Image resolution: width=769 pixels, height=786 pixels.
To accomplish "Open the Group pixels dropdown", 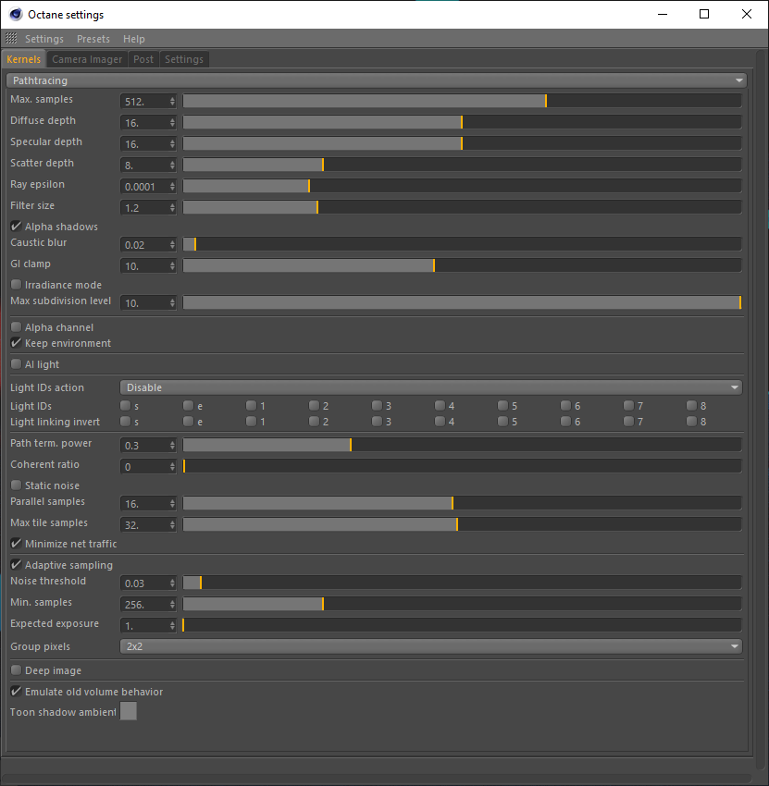I will coord(431,646).
